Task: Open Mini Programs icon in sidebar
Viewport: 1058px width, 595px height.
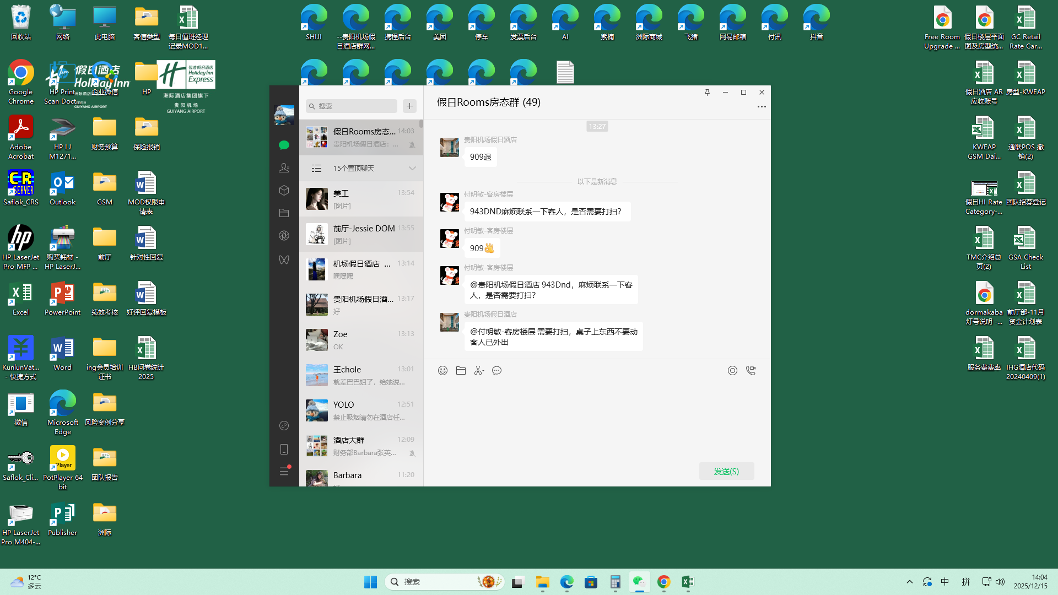Action: 284,425
